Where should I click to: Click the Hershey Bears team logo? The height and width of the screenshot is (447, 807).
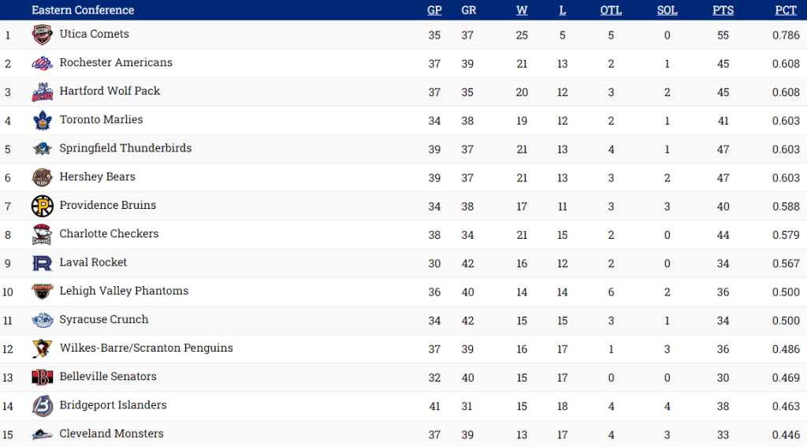pos(42,177)
